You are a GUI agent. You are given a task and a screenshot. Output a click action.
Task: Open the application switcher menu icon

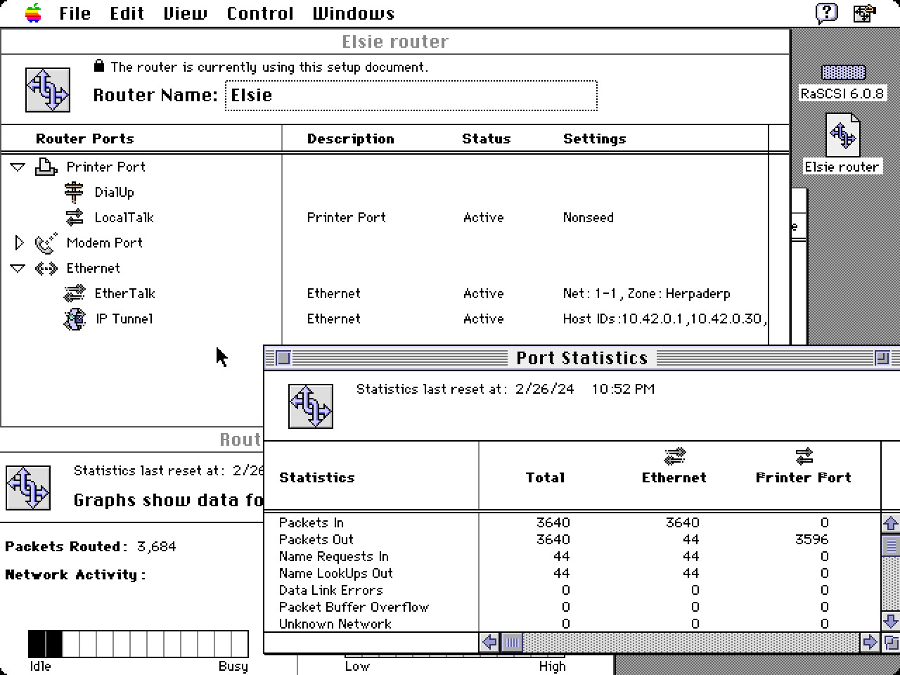pyautogui.click(x=865, y=13)
